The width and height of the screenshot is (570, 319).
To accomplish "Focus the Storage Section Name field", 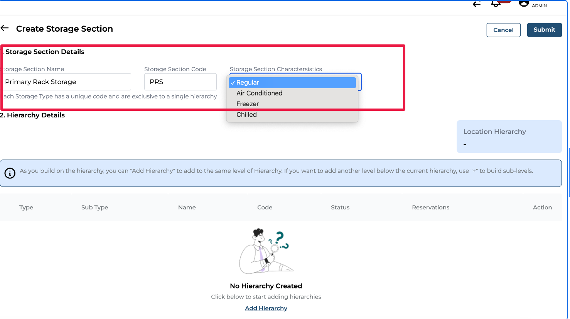I will pyautogui.click(x=66, y=82).
